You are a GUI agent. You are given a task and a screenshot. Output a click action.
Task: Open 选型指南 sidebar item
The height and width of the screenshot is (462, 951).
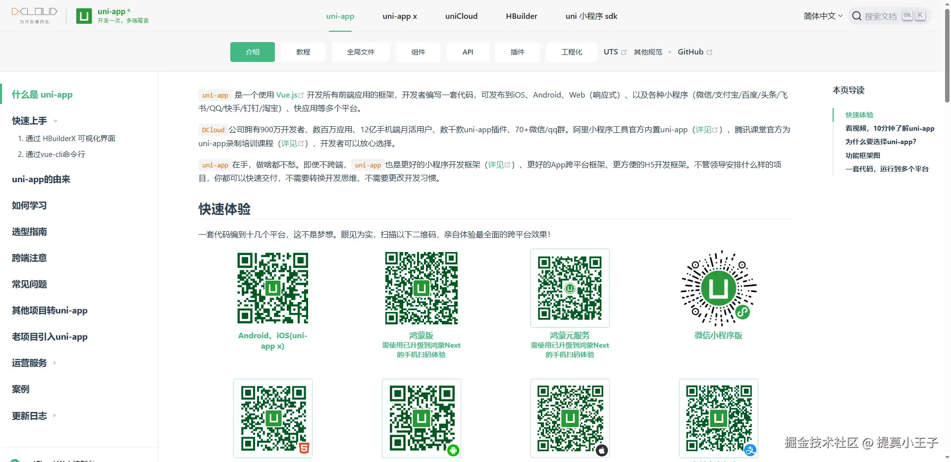tap(29, 232)
